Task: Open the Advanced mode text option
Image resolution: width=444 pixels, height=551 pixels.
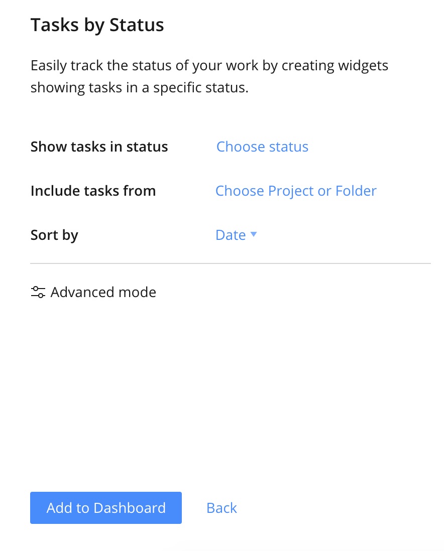Action: [x=103, y=292]
